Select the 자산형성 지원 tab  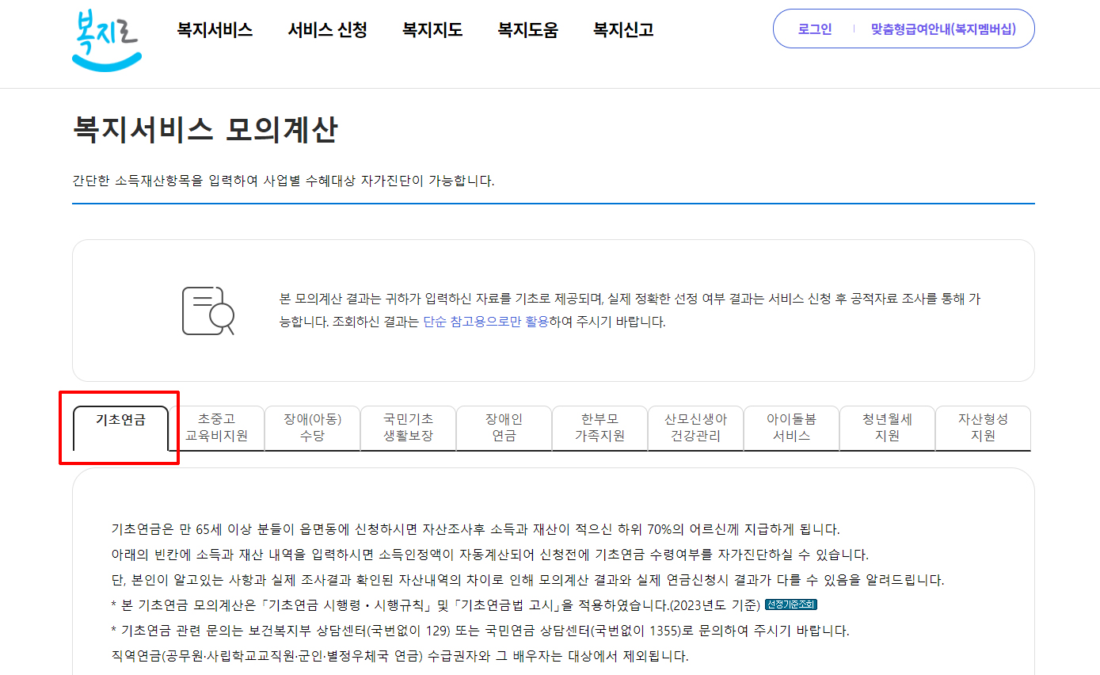pos(983,428)
